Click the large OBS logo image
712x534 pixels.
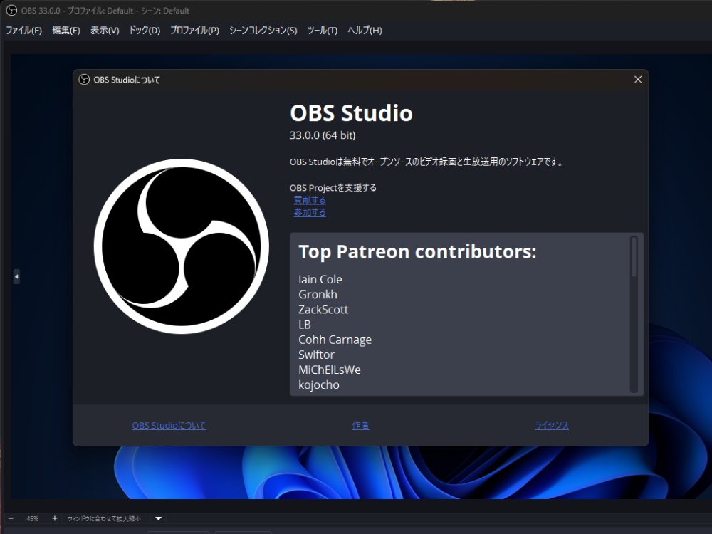182,246
